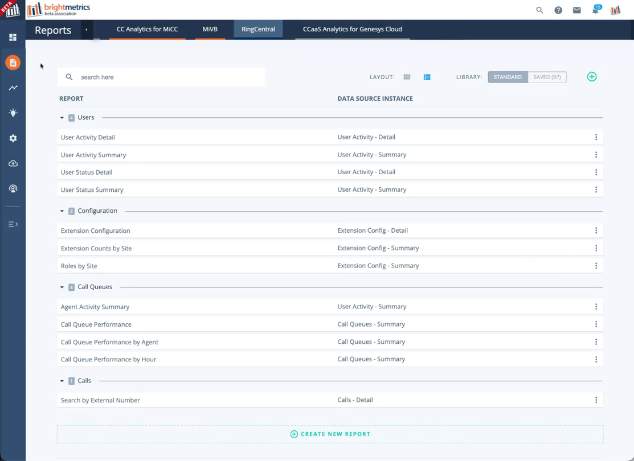Image resolution: width=634 pixels, height=461 pixels.
Task: Open the help question mark icon
Action: [558, 10]
